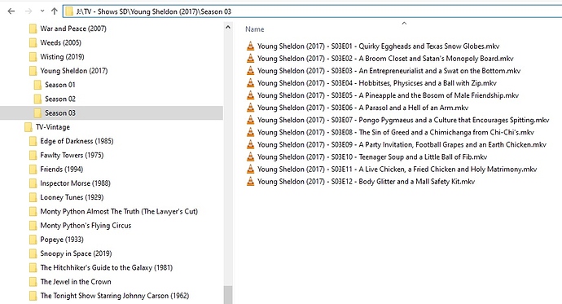Click the scroll up arrow in tree pane

point(228,27)
